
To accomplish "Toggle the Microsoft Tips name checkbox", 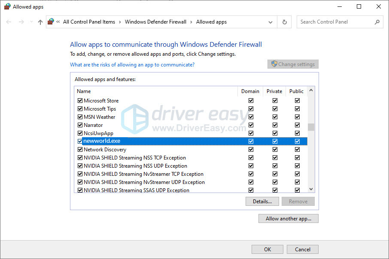I will click(80, 109).
